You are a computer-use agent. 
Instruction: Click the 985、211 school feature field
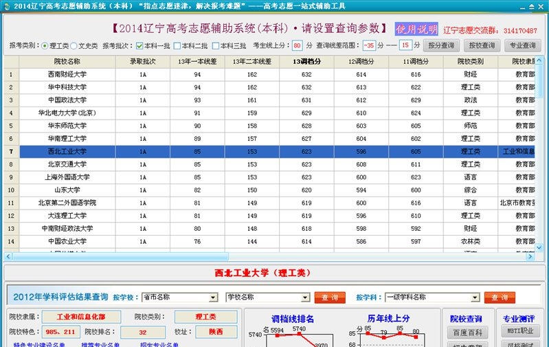(61, 332)
